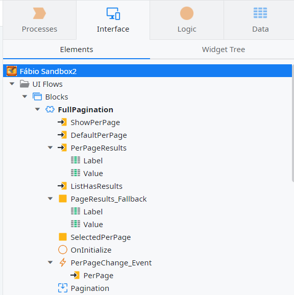
Task: Click the PageResults_Fallback local variable icon
Action: click(x=63, y=199)
